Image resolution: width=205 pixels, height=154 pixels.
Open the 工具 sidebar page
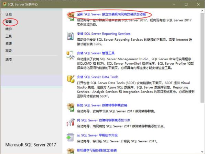pyautogui.click(x=9, y=36)
